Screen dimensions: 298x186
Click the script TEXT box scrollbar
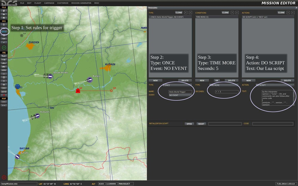(294, 98)
